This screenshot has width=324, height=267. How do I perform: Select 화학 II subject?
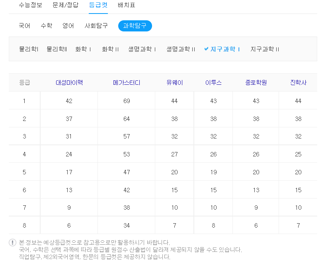[x=110, y=49]
